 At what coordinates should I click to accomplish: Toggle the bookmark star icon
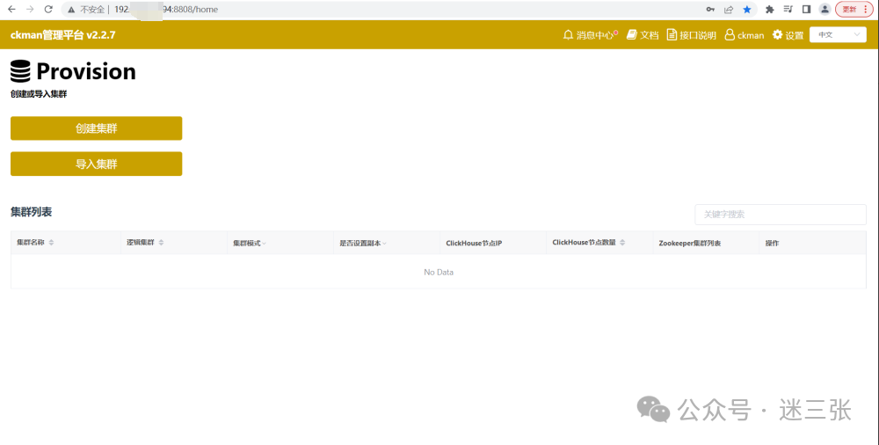[x=746, y=9]
